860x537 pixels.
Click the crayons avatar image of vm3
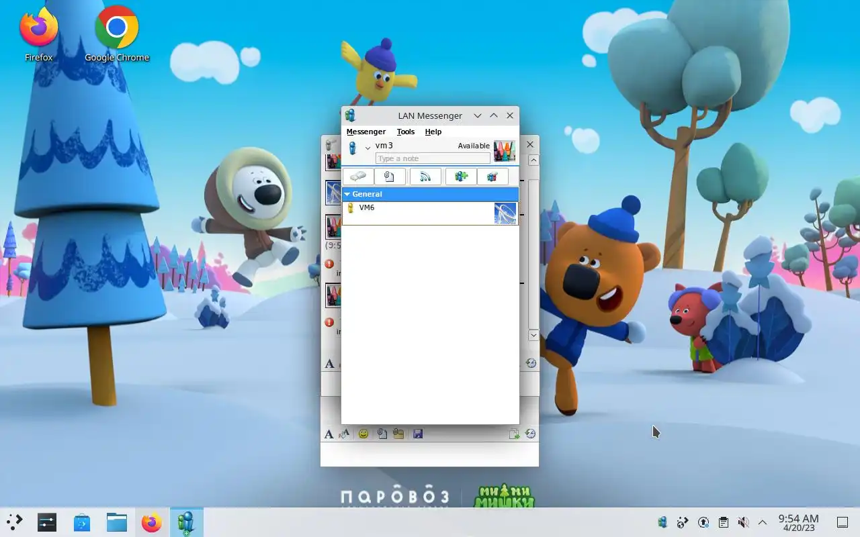[x=505, y=151]
